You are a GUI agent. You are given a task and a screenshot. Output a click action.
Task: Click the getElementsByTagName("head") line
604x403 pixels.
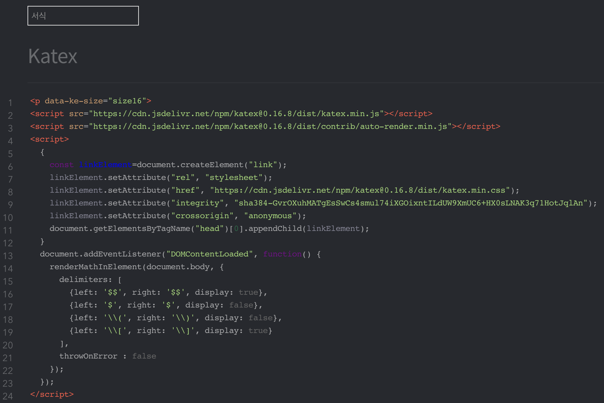(x=209, y=229)
